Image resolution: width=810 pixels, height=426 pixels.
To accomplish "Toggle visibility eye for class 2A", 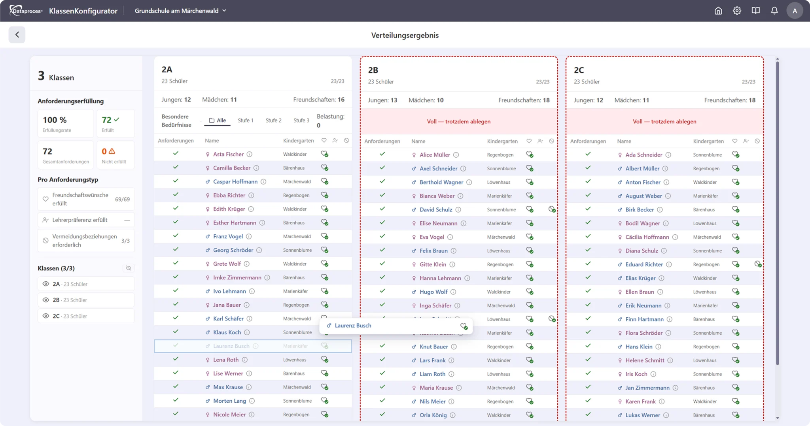I will pos(46,284).
